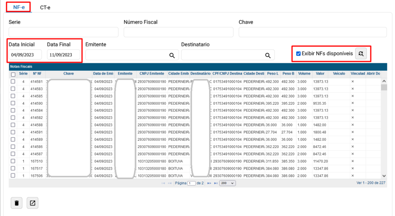Tick the select-all checkbox in table header
395x216 pixels.
coord(13,74)
